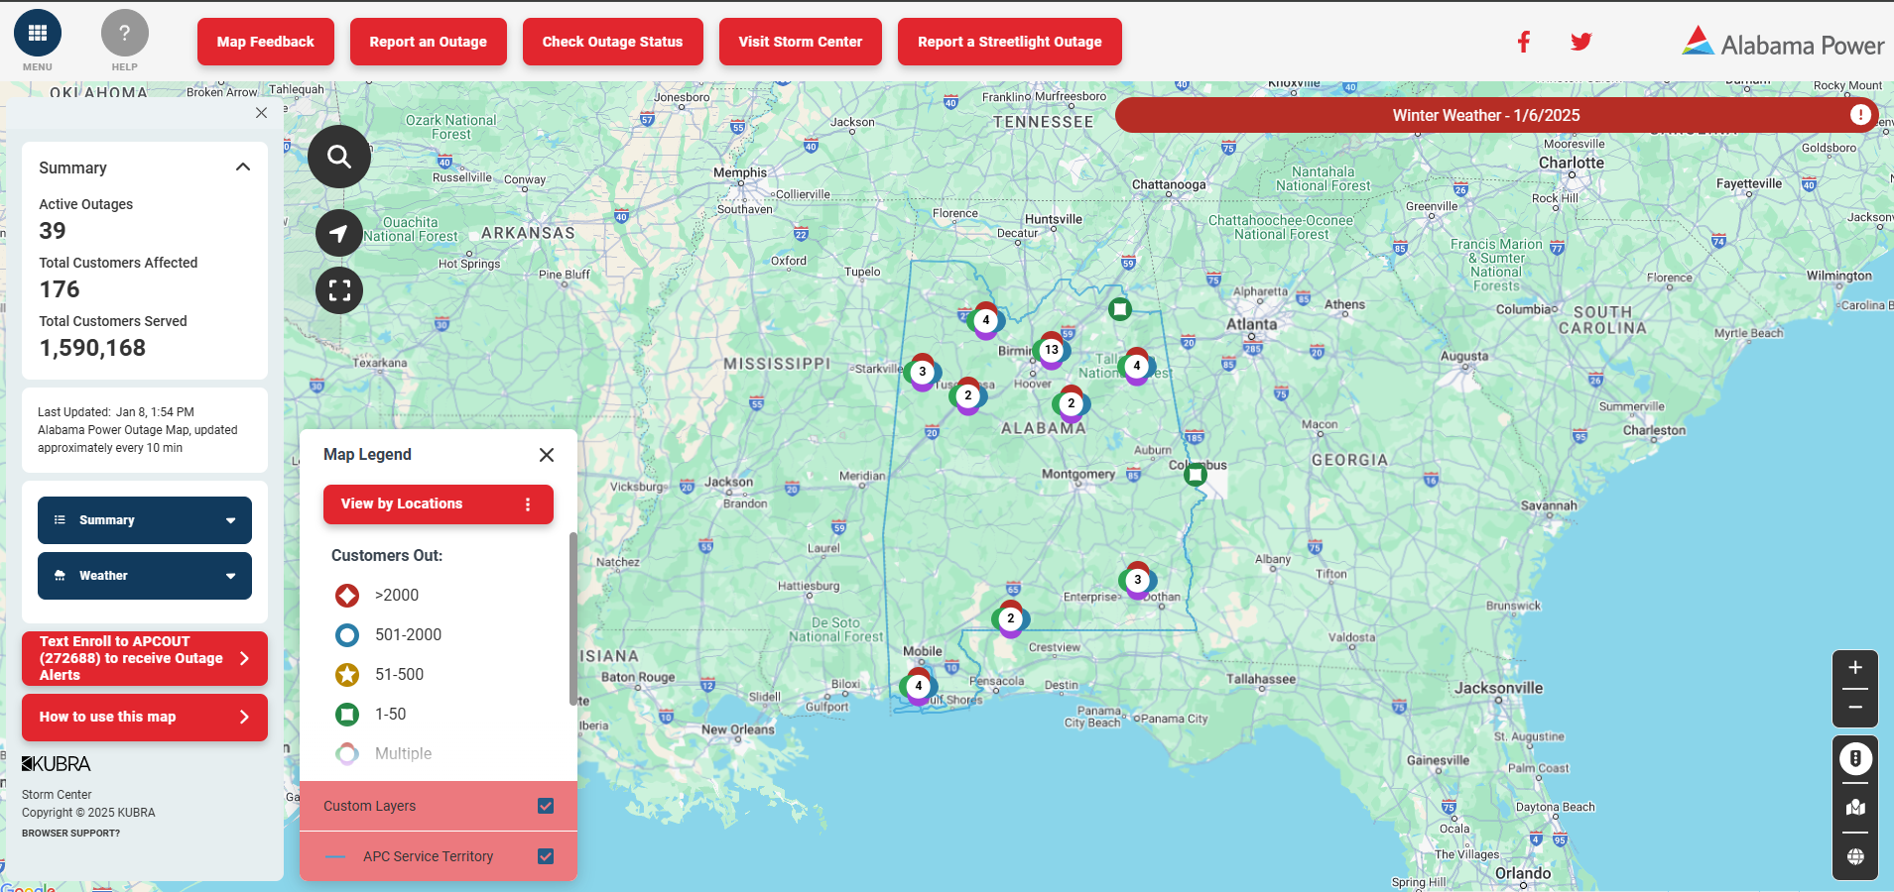The height and width of the screenshot is (892, 1894).
Task: Select the View by Locations button
Action: 439,504
